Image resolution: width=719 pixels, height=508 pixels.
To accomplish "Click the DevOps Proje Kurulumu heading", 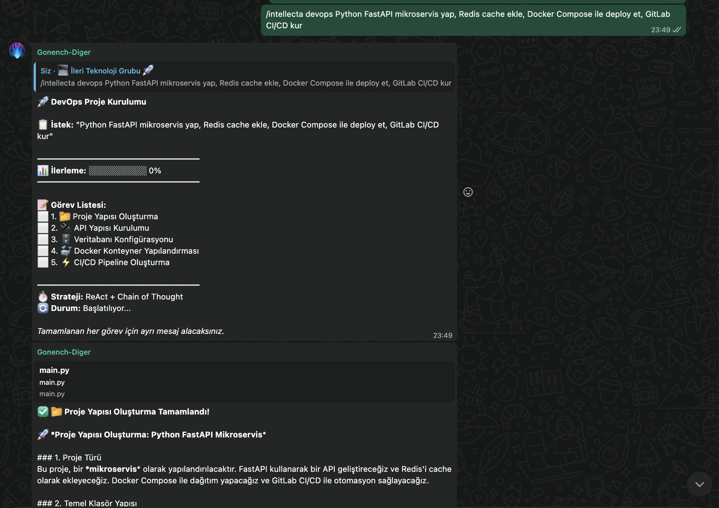I will 99,102.
